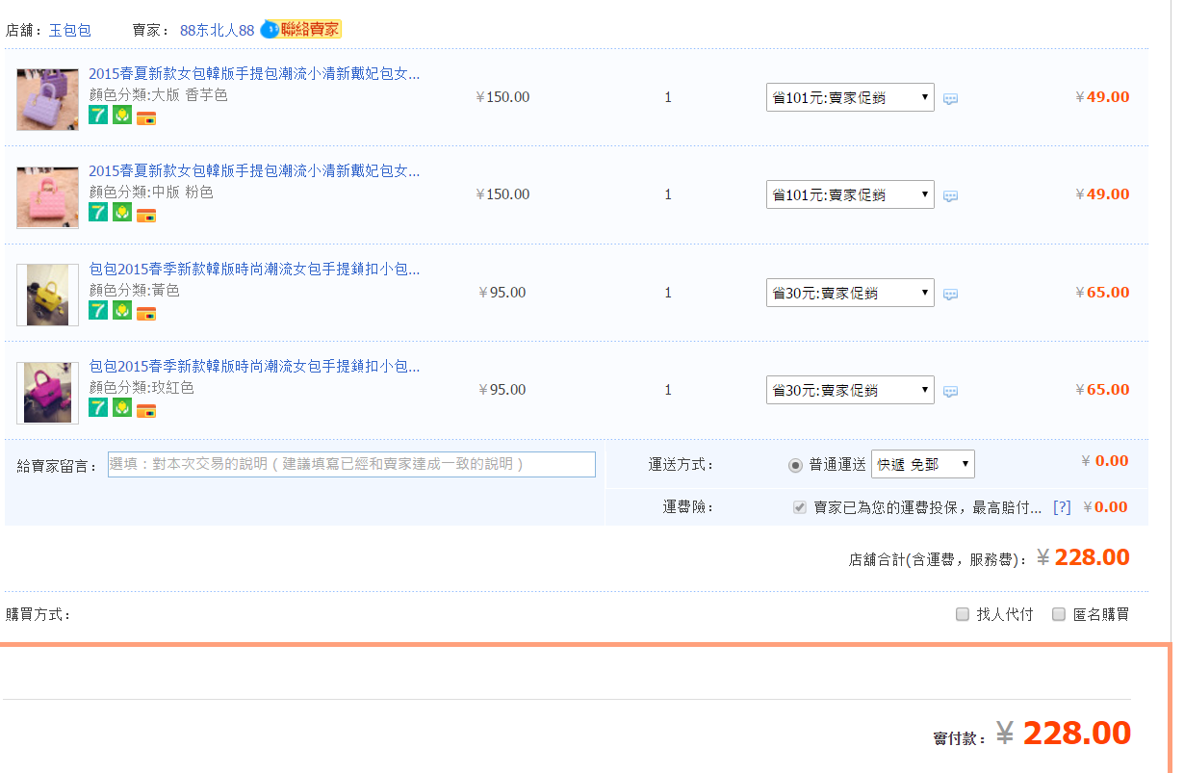Click the [?] help icon for 運費險
Image resolution: width=1184 pixels, height=773 pixels.
[1062, 507]
